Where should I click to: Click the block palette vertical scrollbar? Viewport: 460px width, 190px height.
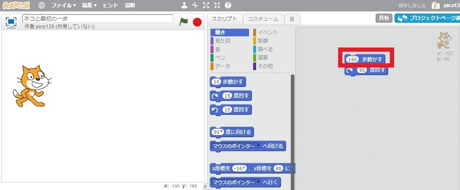point(292,132)
